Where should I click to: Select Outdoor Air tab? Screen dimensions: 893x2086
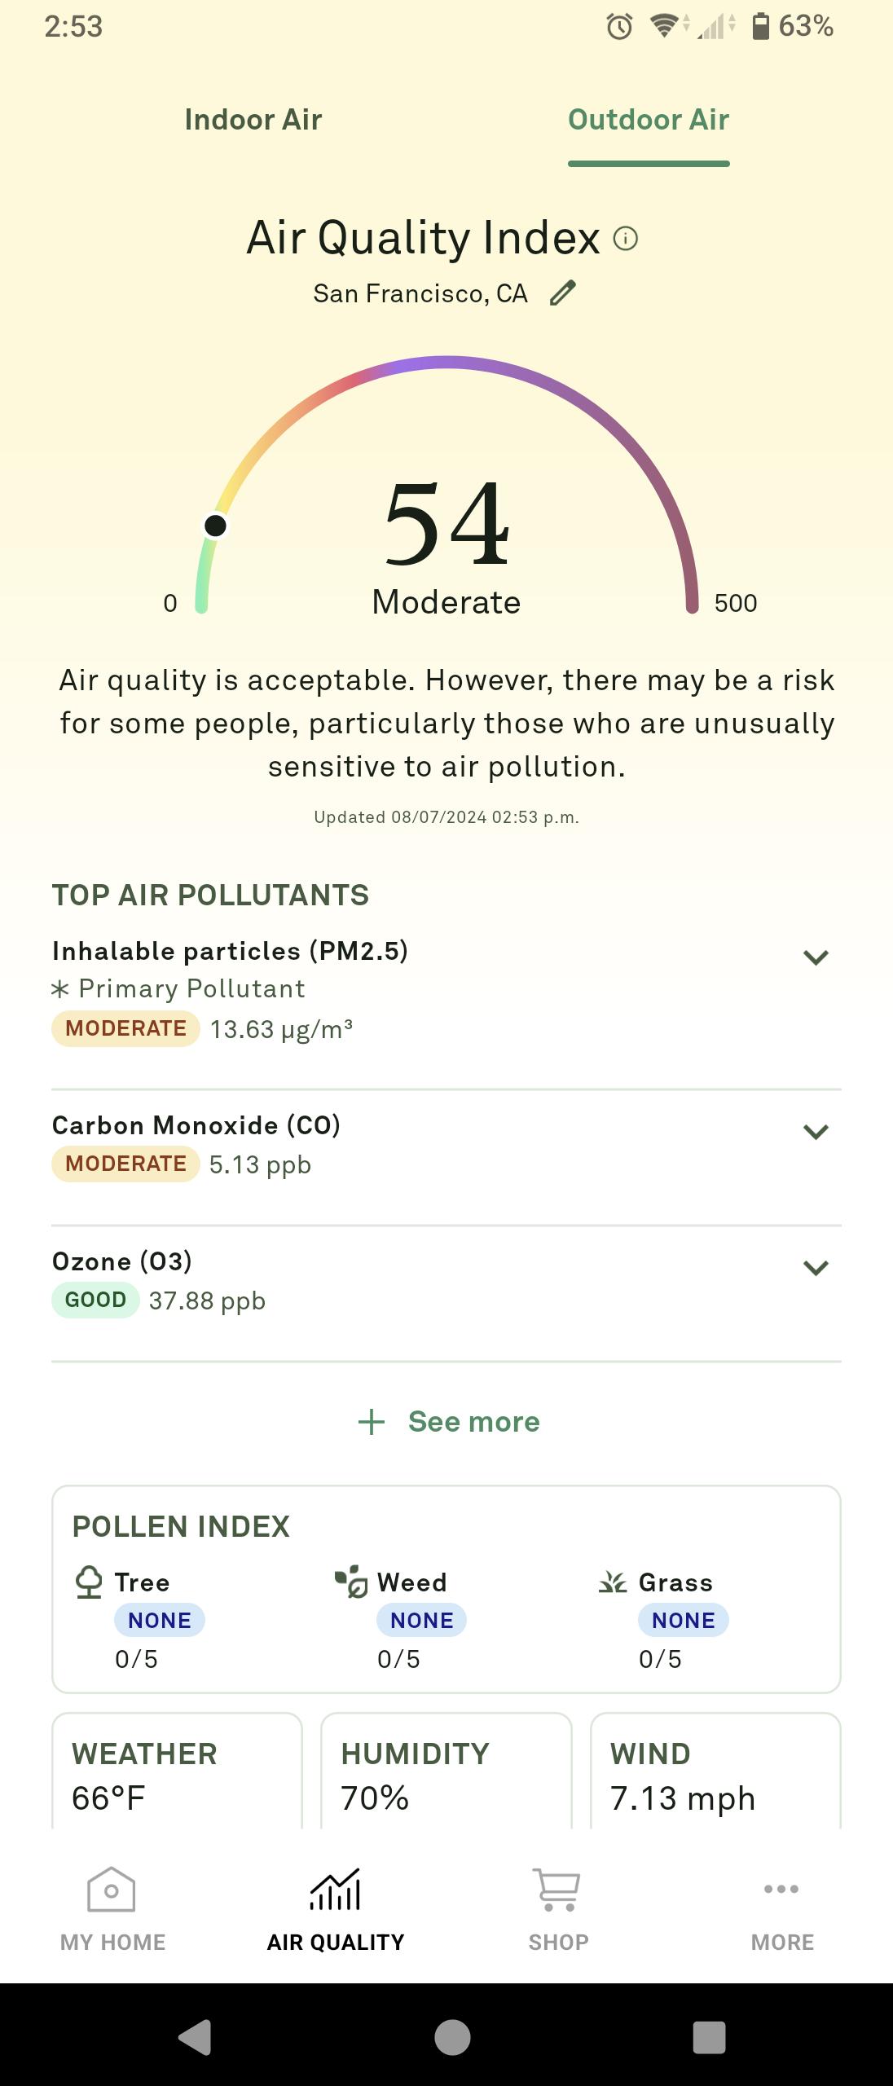[649, 120]
